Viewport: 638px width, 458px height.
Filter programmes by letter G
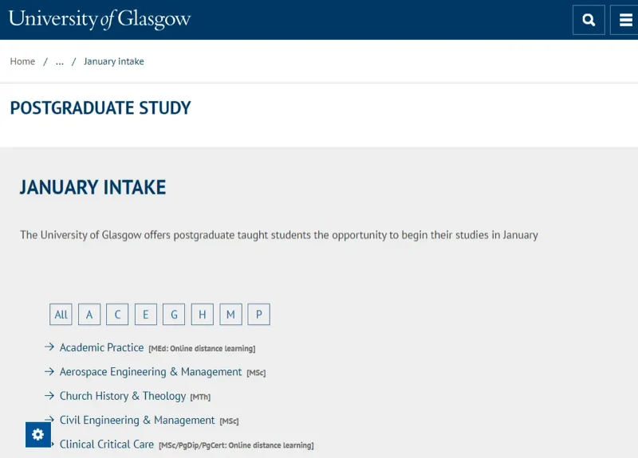[x=174, y=314]
